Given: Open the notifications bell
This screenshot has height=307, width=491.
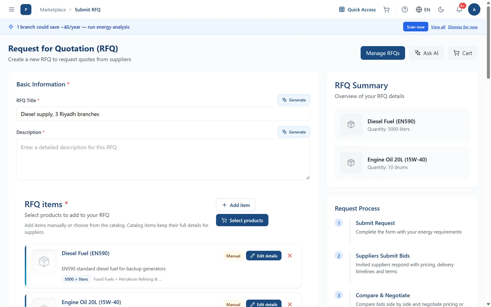Looking at the screenshot, I should click(x=459, y=10).
